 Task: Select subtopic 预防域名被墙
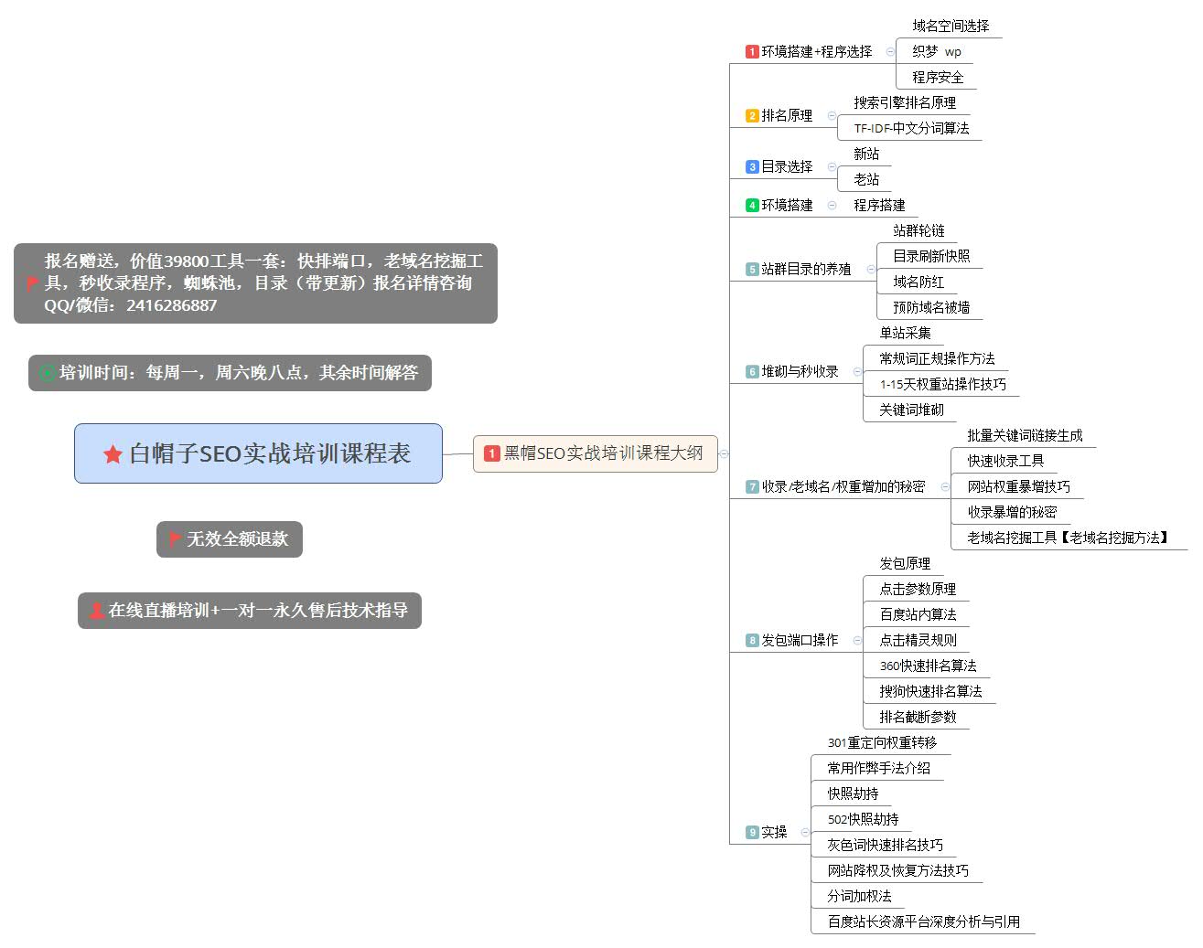pyautogui.click(x=931, y=308)
